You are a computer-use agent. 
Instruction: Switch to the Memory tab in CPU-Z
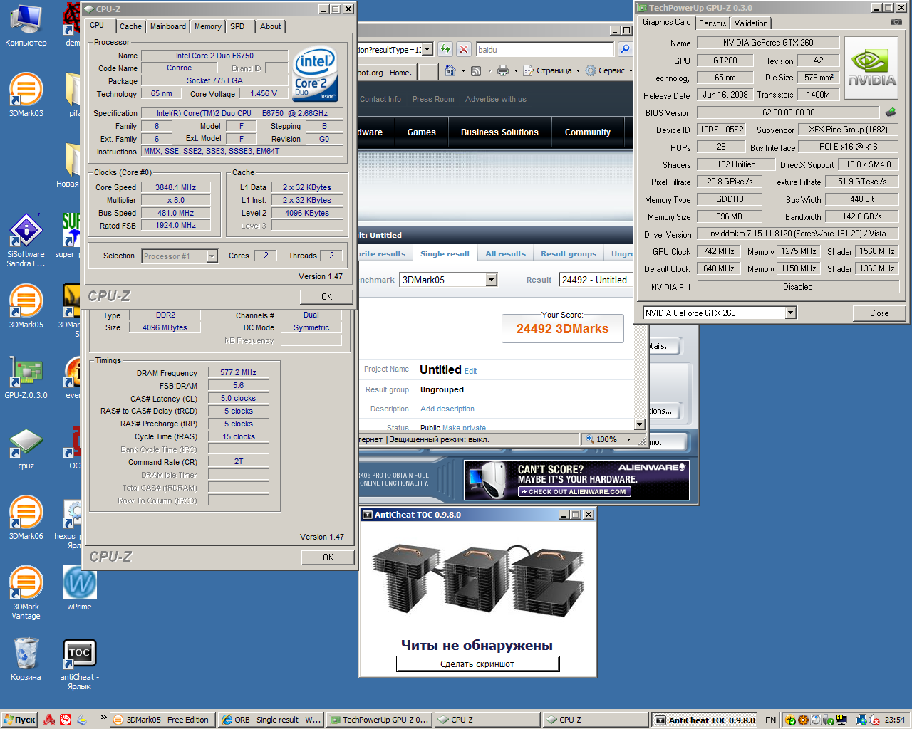coord(207,26)
